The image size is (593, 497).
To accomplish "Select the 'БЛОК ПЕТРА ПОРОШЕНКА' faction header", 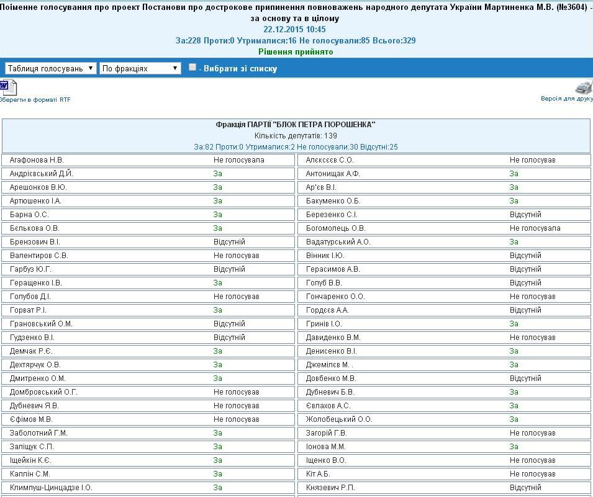I will 296,125.
